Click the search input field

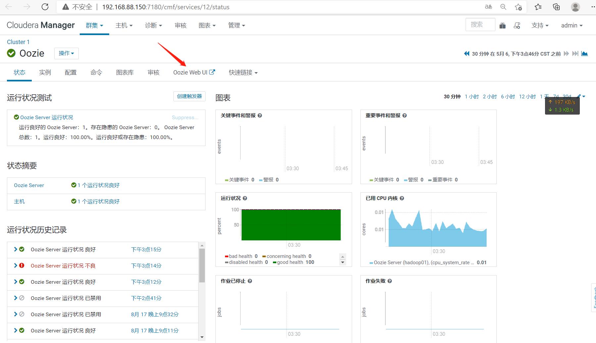[x=481, y=24]
